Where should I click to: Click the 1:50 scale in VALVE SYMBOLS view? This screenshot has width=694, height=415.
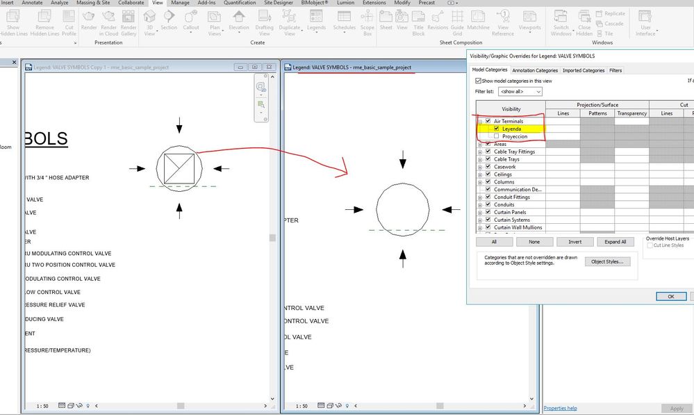[301, 406]
